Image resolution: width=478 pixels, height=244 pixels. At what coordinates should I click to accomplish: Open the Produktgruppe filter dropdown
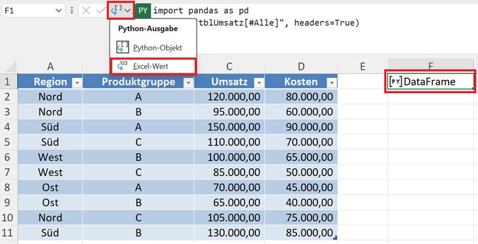pos(188,83)
